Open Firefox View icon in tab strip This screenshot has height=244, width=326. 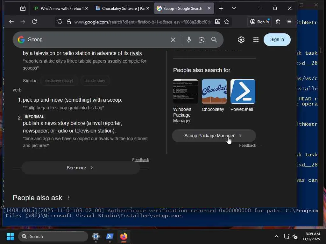pos(23,8)
